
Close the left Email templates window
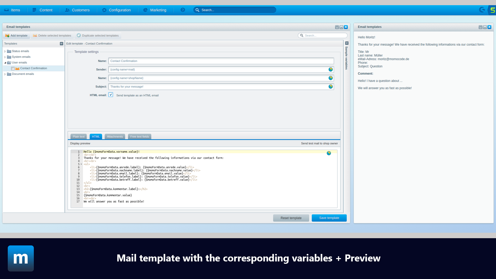tap(346, 27)
